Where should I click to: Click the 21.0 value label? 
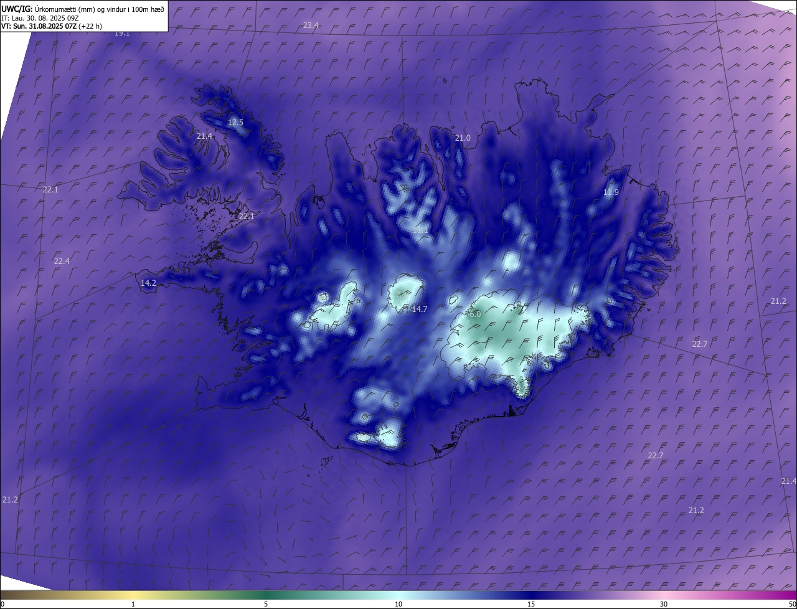[x=463, y=138]
